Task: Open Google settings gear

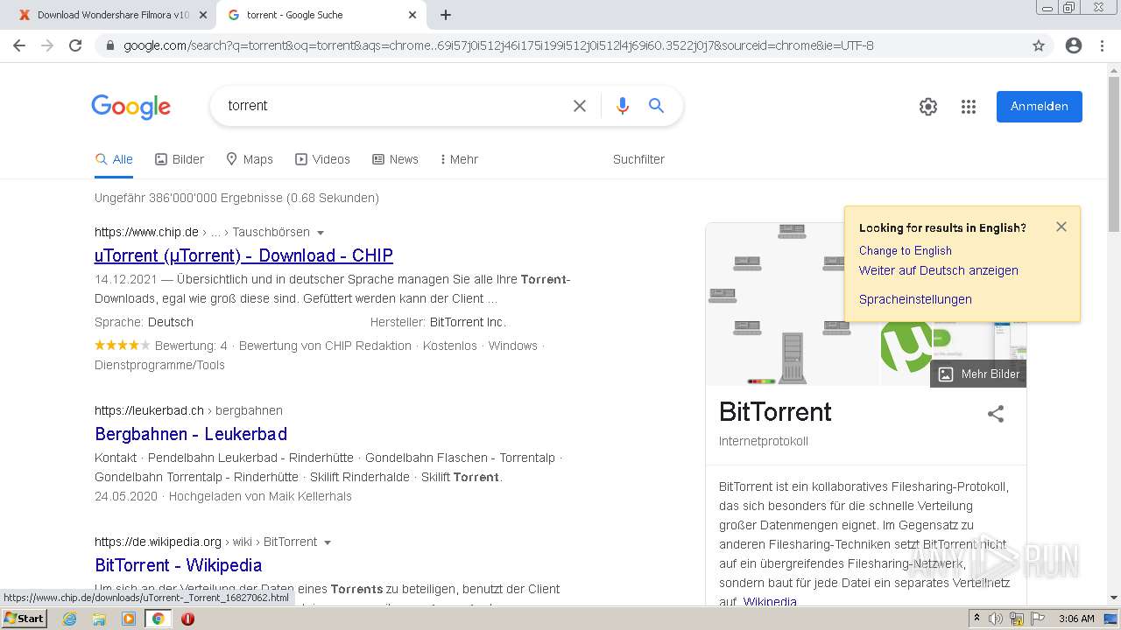Action: pyautogui.click(x=928, y=107)
